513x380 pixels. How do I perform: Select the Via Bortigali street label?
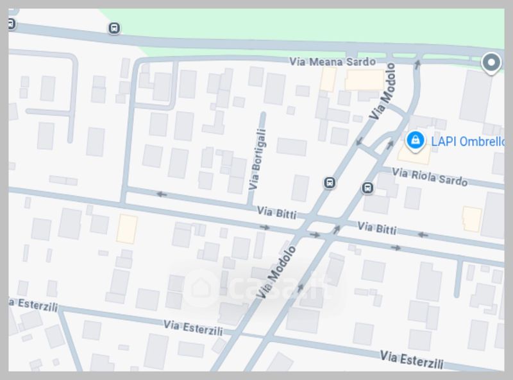click(257, 159)
